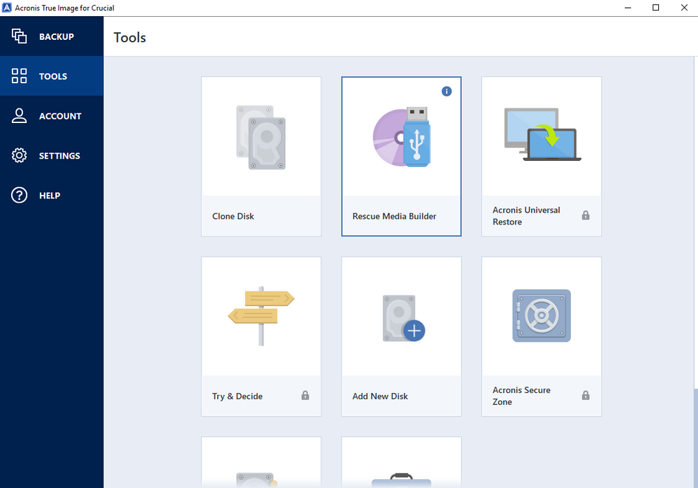The width and height of the screenshot is (698, 488).
Task: Click the Tools grid icon in sidebar
Action: coord(19,76)
